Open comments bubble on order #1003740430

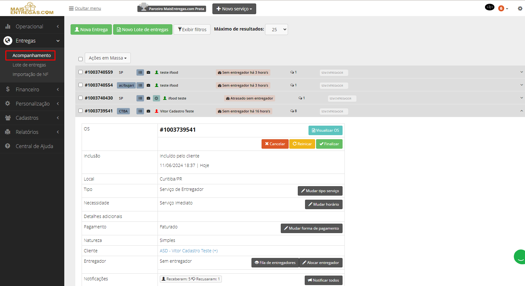coord(302,98)
